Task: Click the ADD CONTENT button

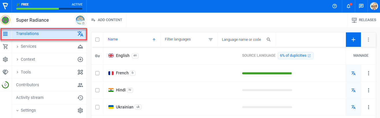Action: point(107,20)
